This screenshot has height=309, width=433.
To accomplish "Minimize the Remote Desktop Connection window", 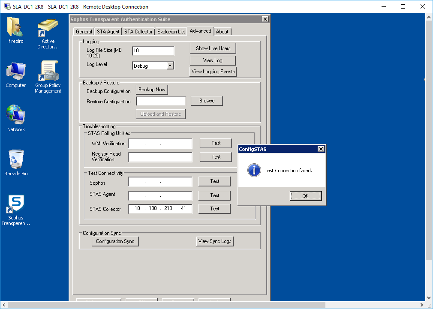I will (384, 6).
